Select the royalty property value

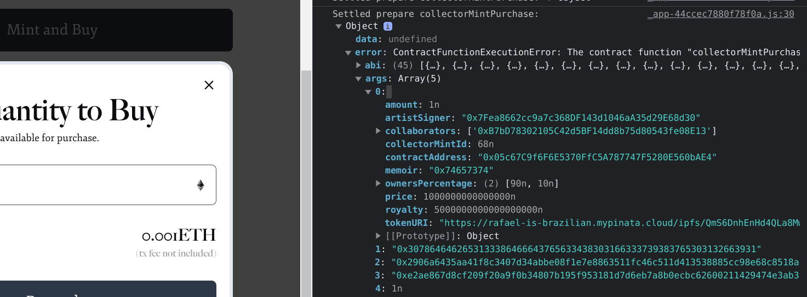[488, 210]
